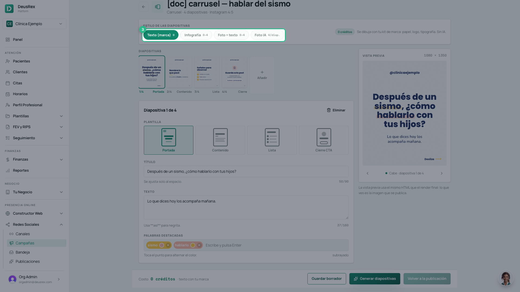The image size is (520, 292).
Task: Open Clientes section
Action: [x=34, y=72]
